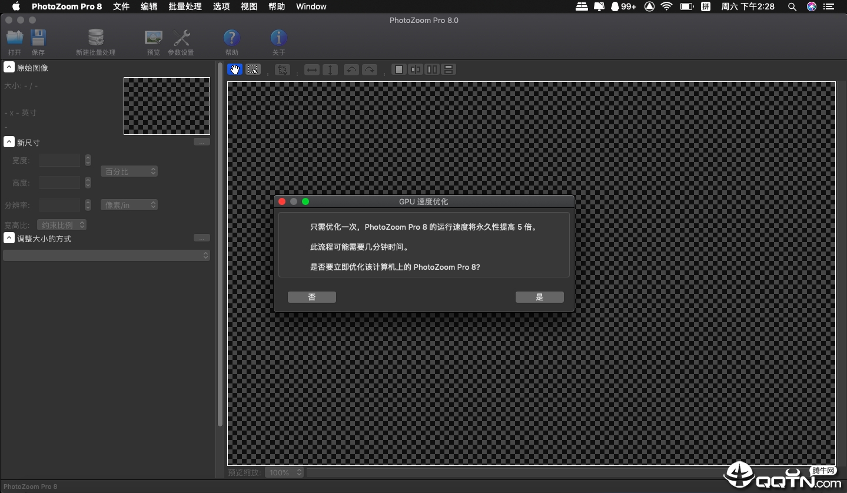
Task: Open the resize method dropdown
Action: pyautogui.click(x=107, y=255)
